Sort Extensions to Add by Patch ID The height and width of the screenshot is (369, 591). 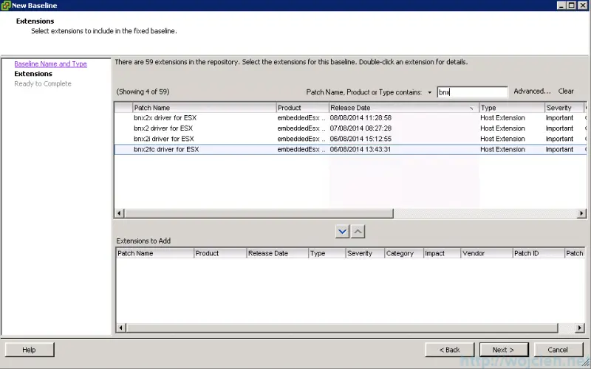click(539, 253)
